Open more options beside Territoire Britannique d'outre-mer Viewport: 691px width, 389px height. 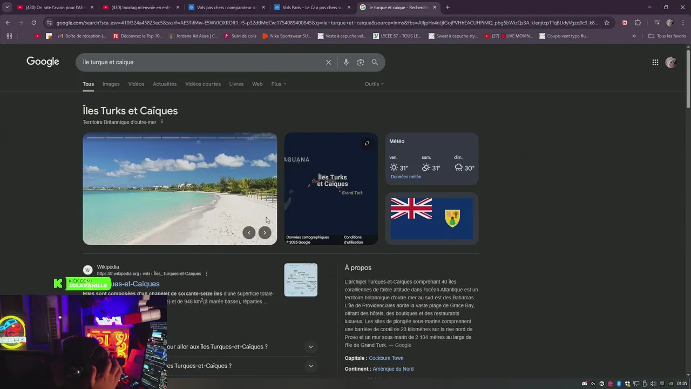[x=162, y=122]
